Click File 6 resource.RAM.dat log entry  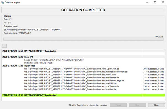[x=70, y=83]
